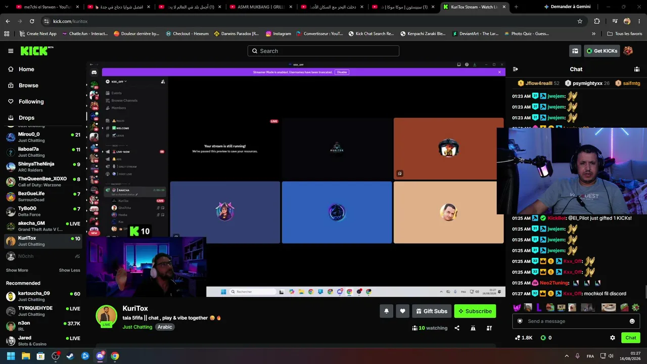Viewport: 647px width, 364px height.
Task: Click the Send a message chat field
Action: (576, 321)
